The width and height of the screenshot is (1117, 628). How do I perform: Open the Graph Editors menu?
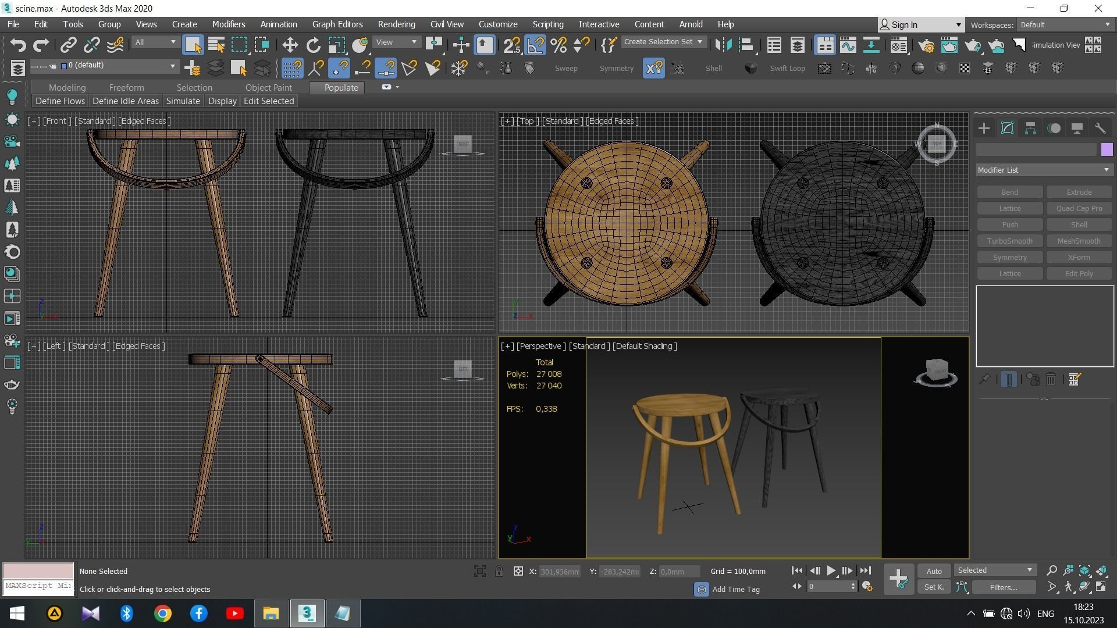pyautogui.click(x=337, y=24)
